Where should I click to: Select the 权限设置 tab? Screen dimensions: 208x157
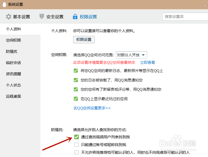tap(85, 17)
